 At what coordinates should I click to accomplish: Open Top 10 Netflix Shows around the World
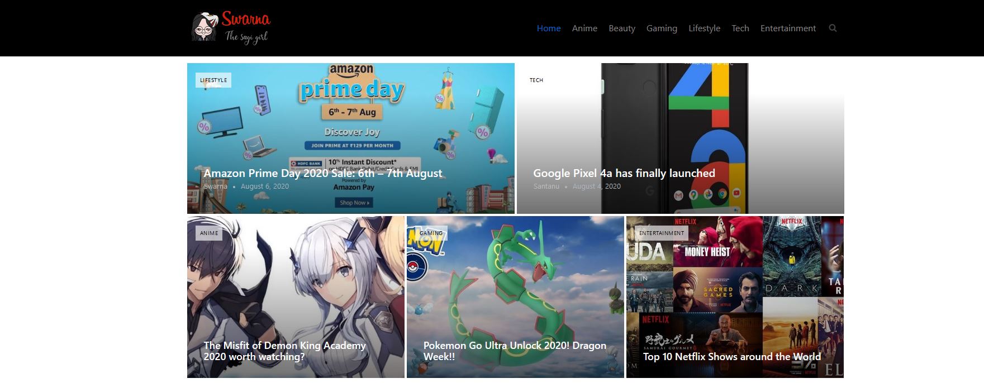tap(732, 356)
